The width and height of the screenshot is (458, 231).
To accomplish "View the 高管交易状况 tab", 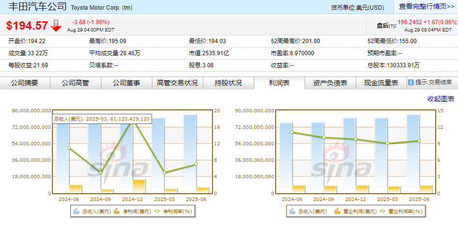I will click(x=177, y=83).
